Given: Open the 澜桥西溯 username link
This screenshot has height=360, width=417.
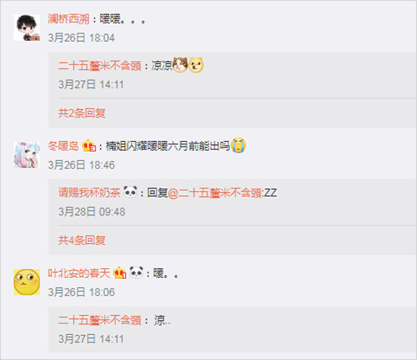Looking at the screenshot, I should pyautogui.click(x=68, y=19).
